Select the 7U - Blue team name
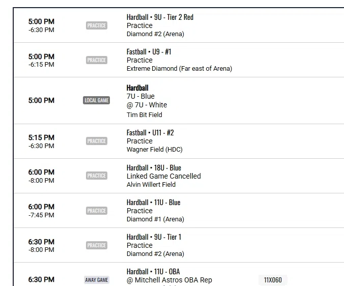The image size is (344, 286). [x=140, y=96]
